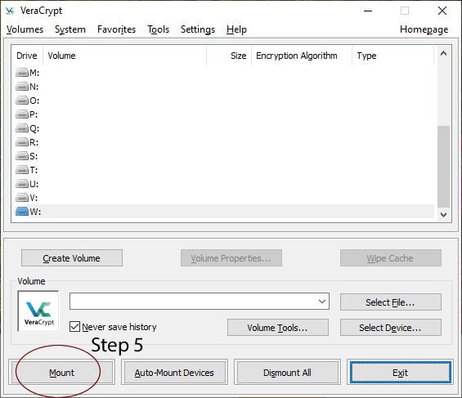
Task: Open the Tools menu
Action: coord(158,29)
